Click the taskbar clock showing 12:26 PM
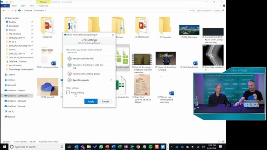The width and height of the screenshot is (267, 150). pyautogui.click(x=212, y=147)
